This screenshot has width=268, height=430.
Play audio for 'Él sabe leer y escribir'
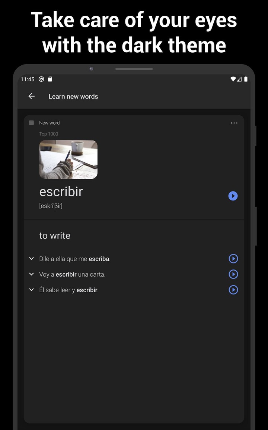[x=233, y=290]
